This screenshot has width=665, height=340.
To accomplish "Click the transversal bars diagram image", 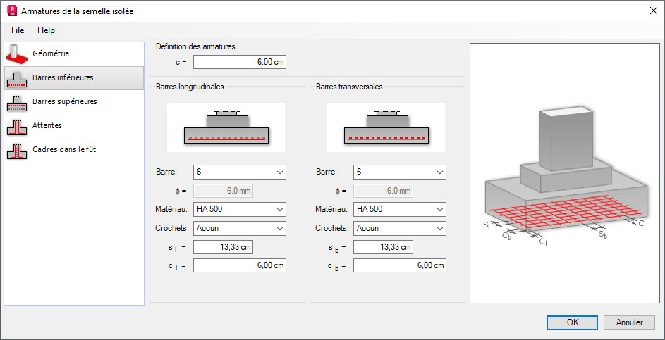I will pos(386,127).
